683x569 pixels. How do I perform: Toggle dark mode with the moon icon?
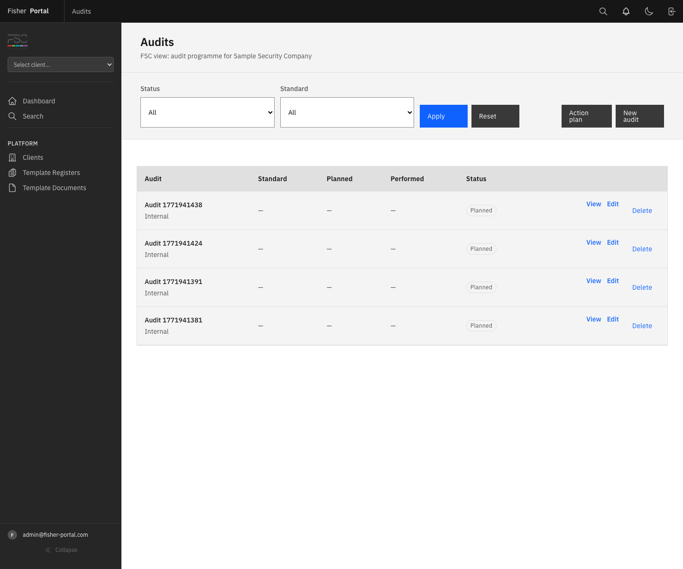[649, 11]
